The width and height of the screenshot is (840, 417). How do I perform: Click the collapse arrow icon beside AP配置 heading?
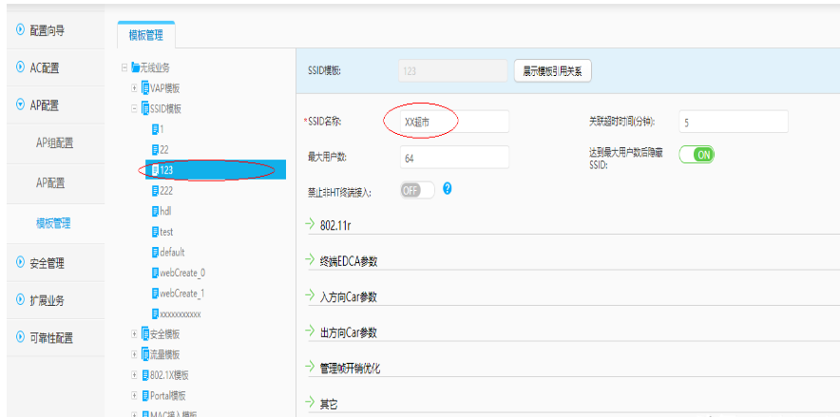(20, 104)
